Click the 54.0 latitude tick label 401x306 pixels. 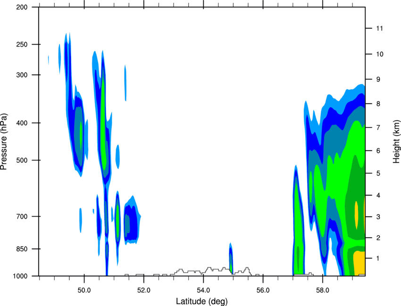(x=204, y=290)
